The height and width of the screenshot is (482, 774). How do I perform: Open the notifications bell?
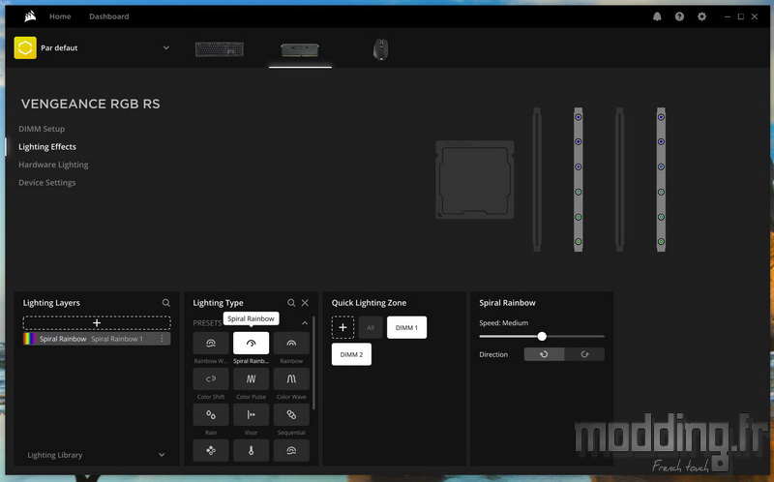(657, 16)
